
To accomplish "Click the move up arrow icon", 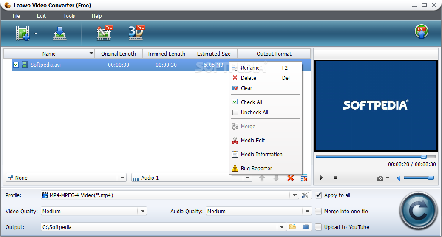I will coord(262,178).
